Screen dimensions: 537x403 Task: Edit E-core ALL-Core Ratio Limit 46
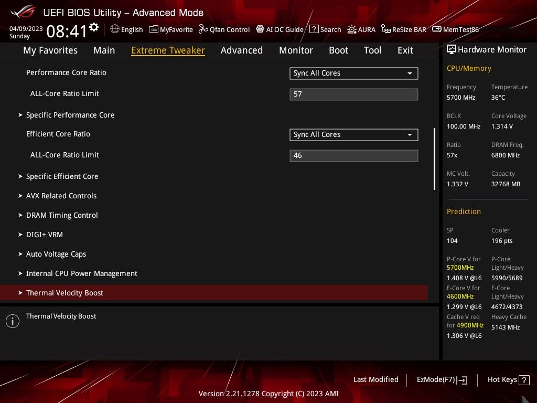(354, 155)
